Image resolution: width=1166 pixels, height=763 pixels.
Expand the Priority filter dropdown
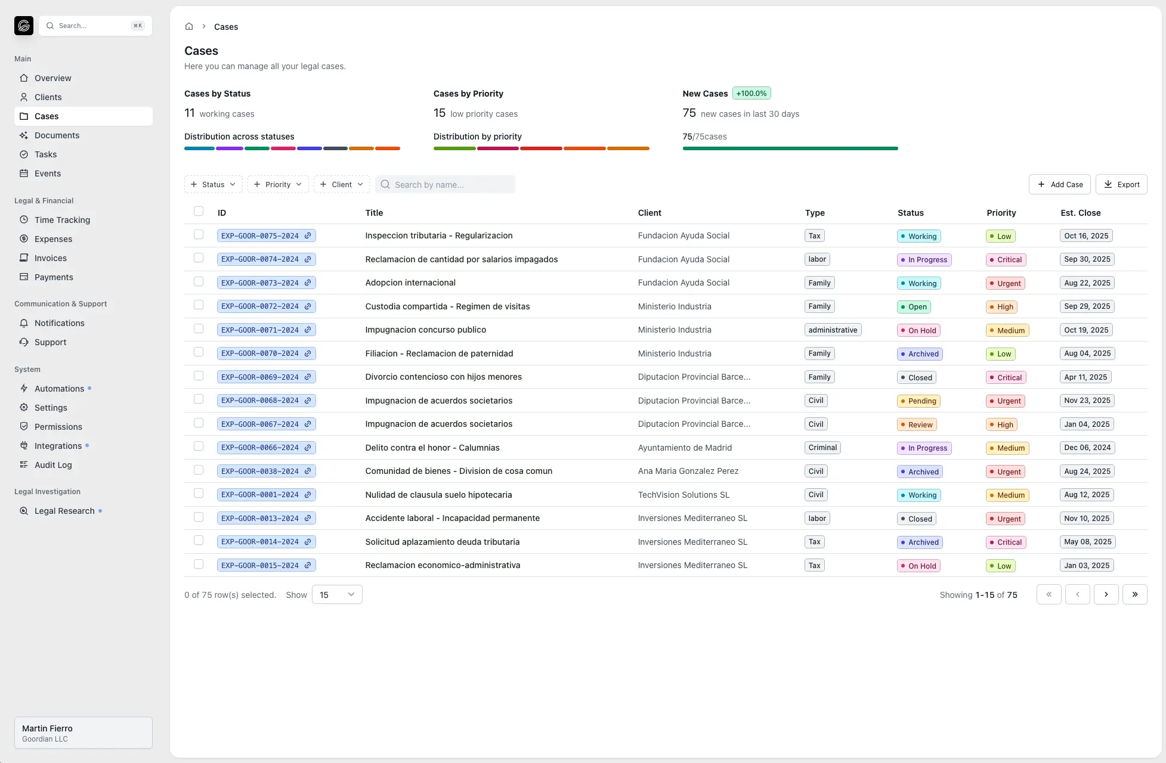(x=278, y=185)
